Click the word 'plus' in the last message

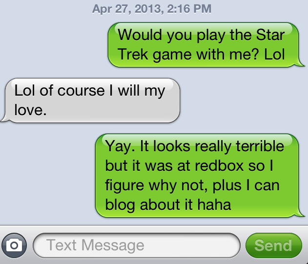coord(227,186)
